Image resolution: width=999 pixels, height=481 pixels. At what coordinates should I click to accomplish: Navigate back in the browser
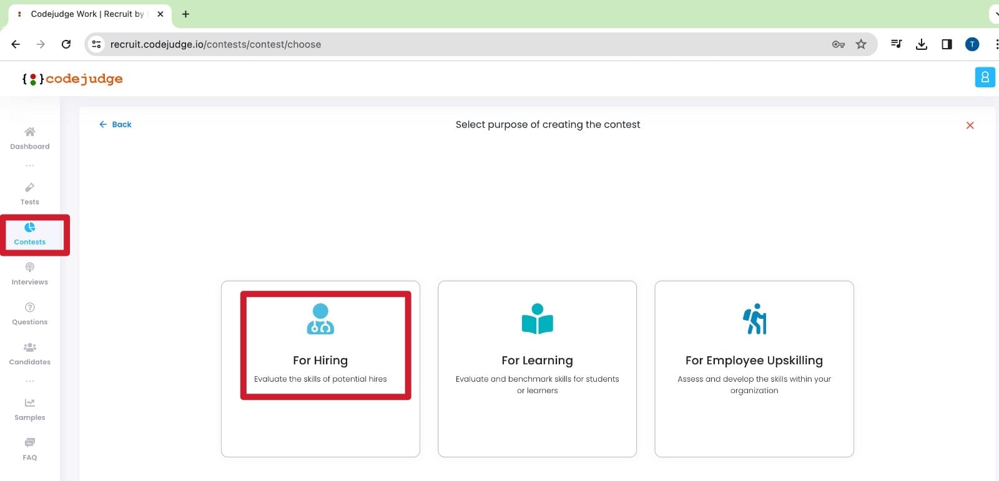coord(16,44)
